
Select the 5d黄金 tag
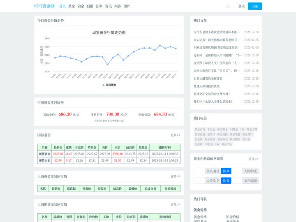pos(208,144)
